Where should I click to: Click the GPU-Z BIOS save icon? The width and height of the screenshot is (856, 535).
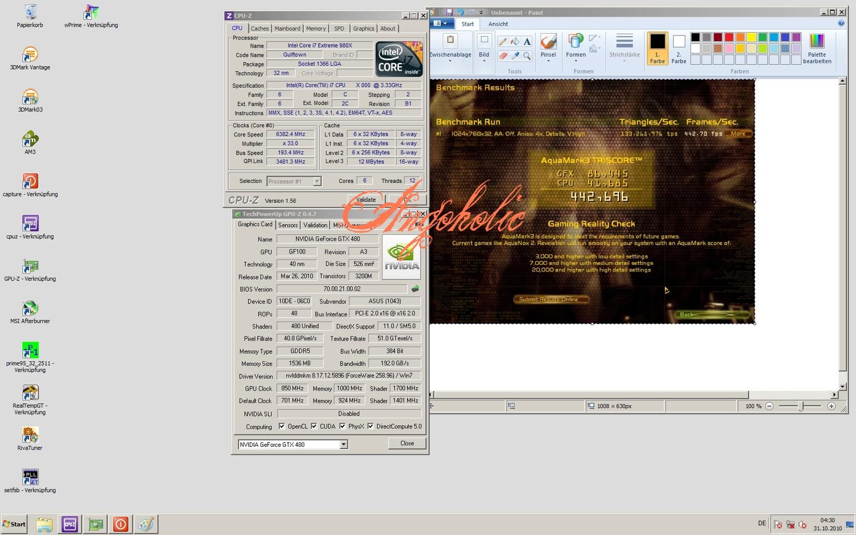point(415,289)
